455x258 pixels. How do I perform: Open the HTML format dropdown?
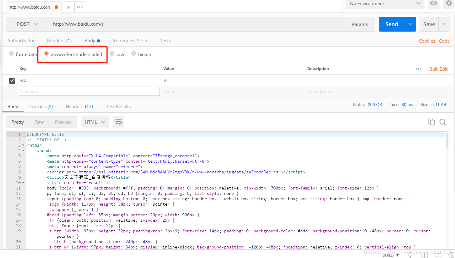pyautogui.click(x=95, y=122)
